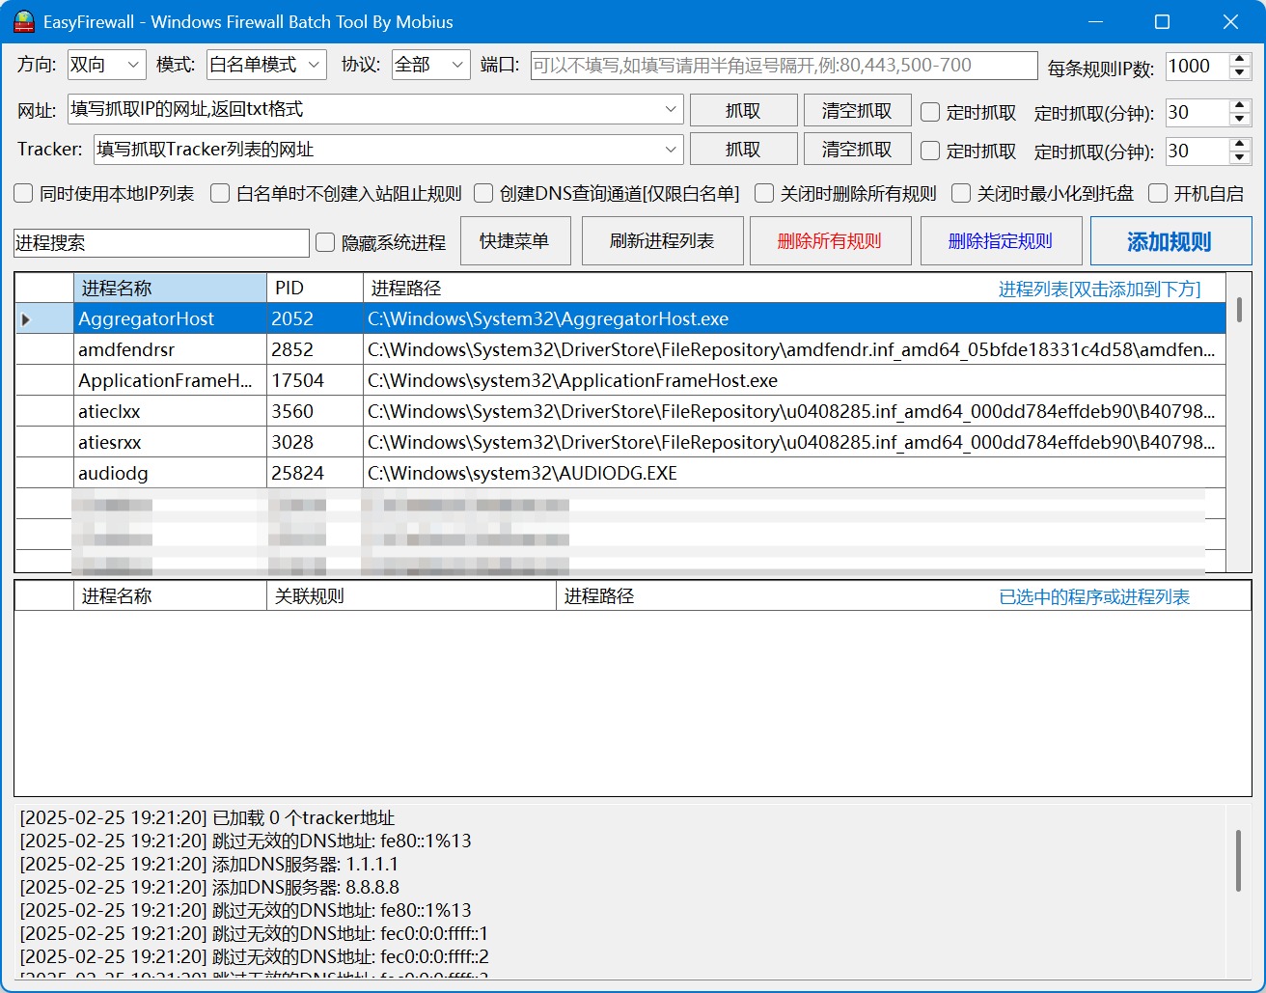Image resolution: width=1266 pixels, height=993 pixels.
Task: Click the 进程列表[双击添加到下方] label
Action: point(1100,289)
